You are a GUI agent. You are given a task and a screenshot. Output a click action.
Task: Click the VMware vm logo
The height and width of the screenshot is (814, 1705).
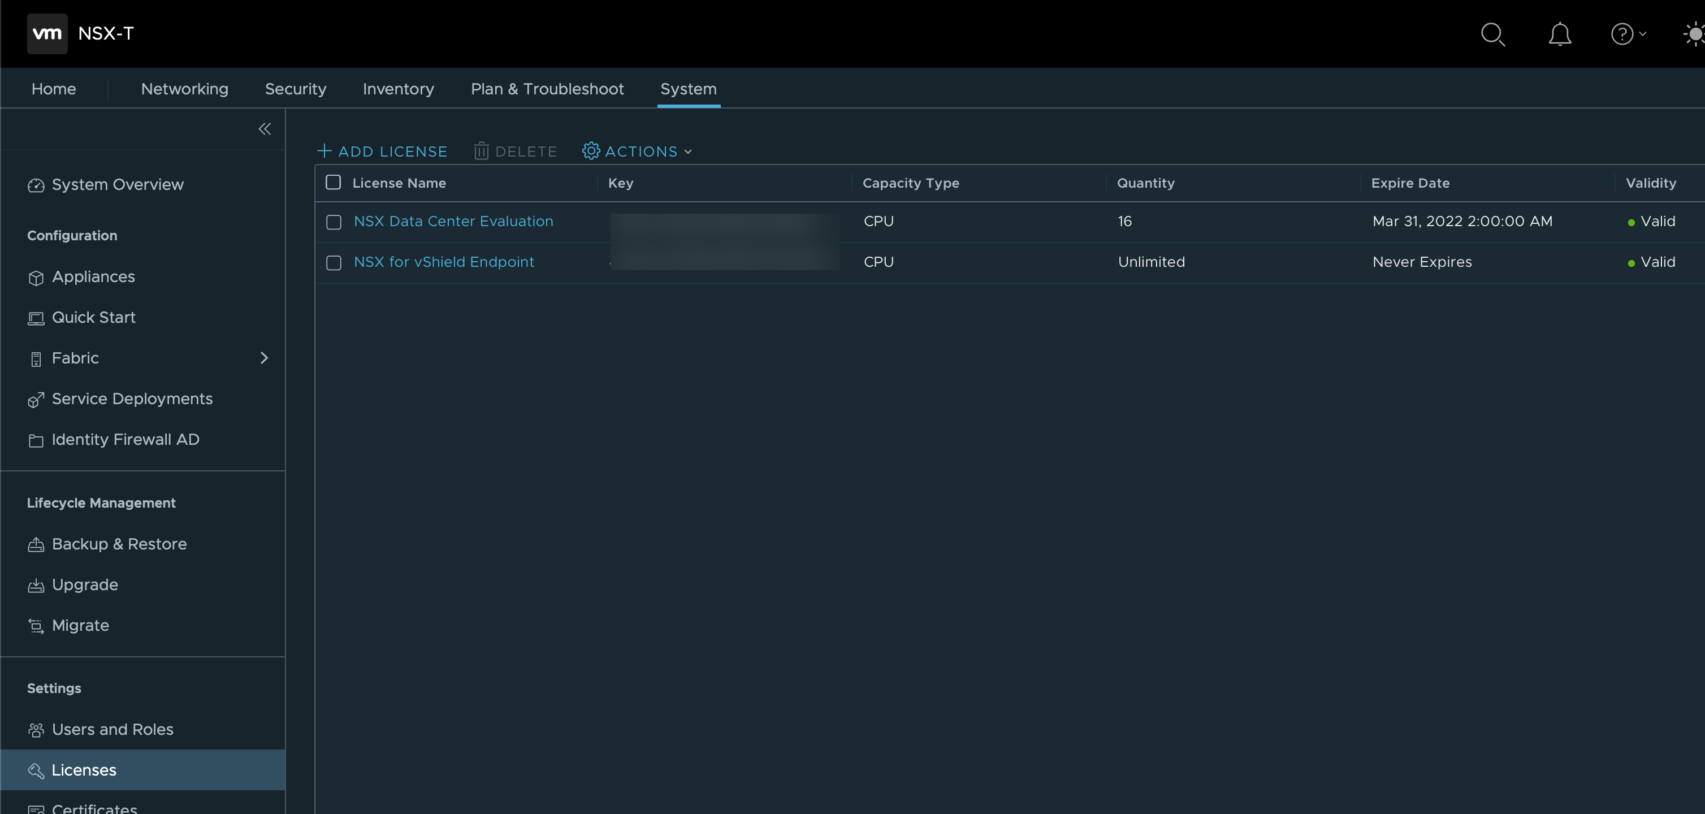[47, 33]
